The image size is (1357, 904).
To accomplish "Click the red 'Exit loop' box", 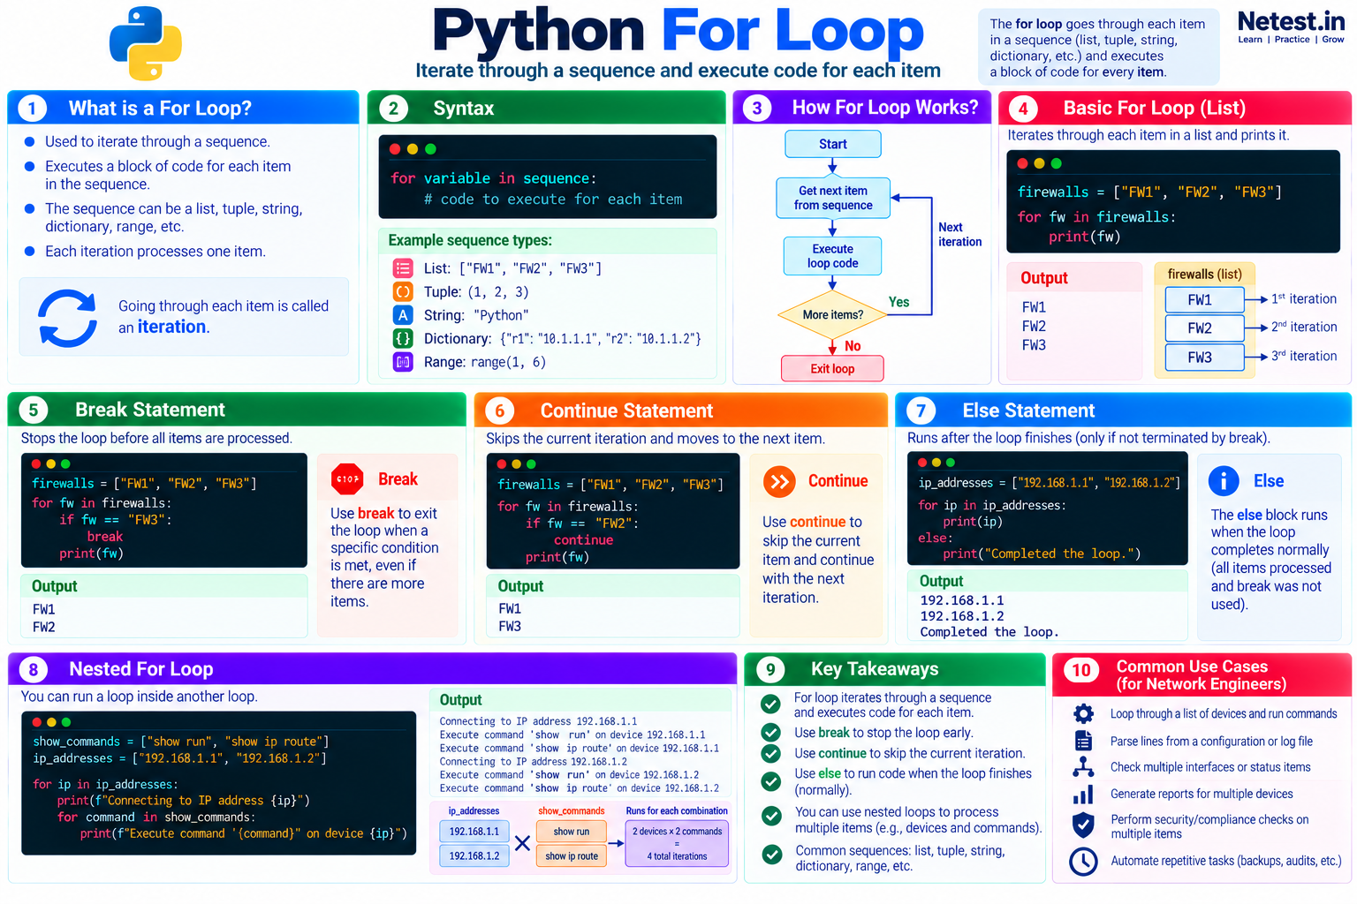I will [x=832, y=368].
